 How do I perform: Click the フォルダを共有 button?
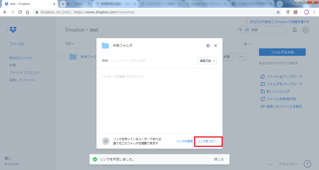click(282, 52)
